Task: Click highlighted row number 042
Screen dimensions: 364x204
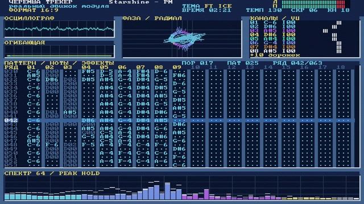Action: coord(11,120)
